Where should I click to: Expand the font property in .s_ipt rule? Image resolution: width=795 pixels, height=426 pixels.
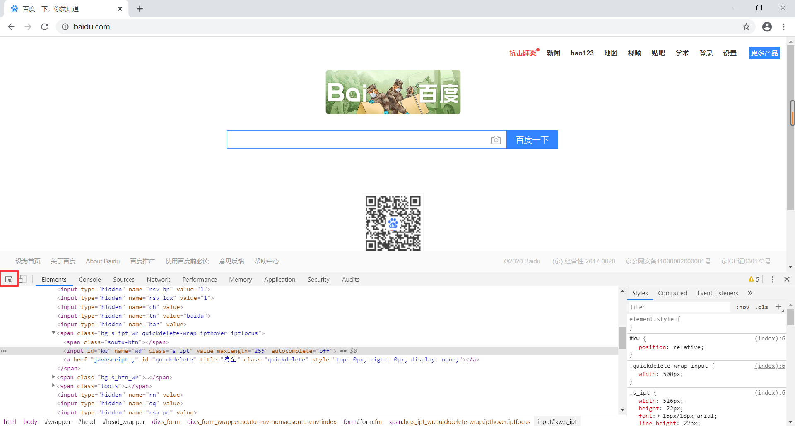(659, 416)
